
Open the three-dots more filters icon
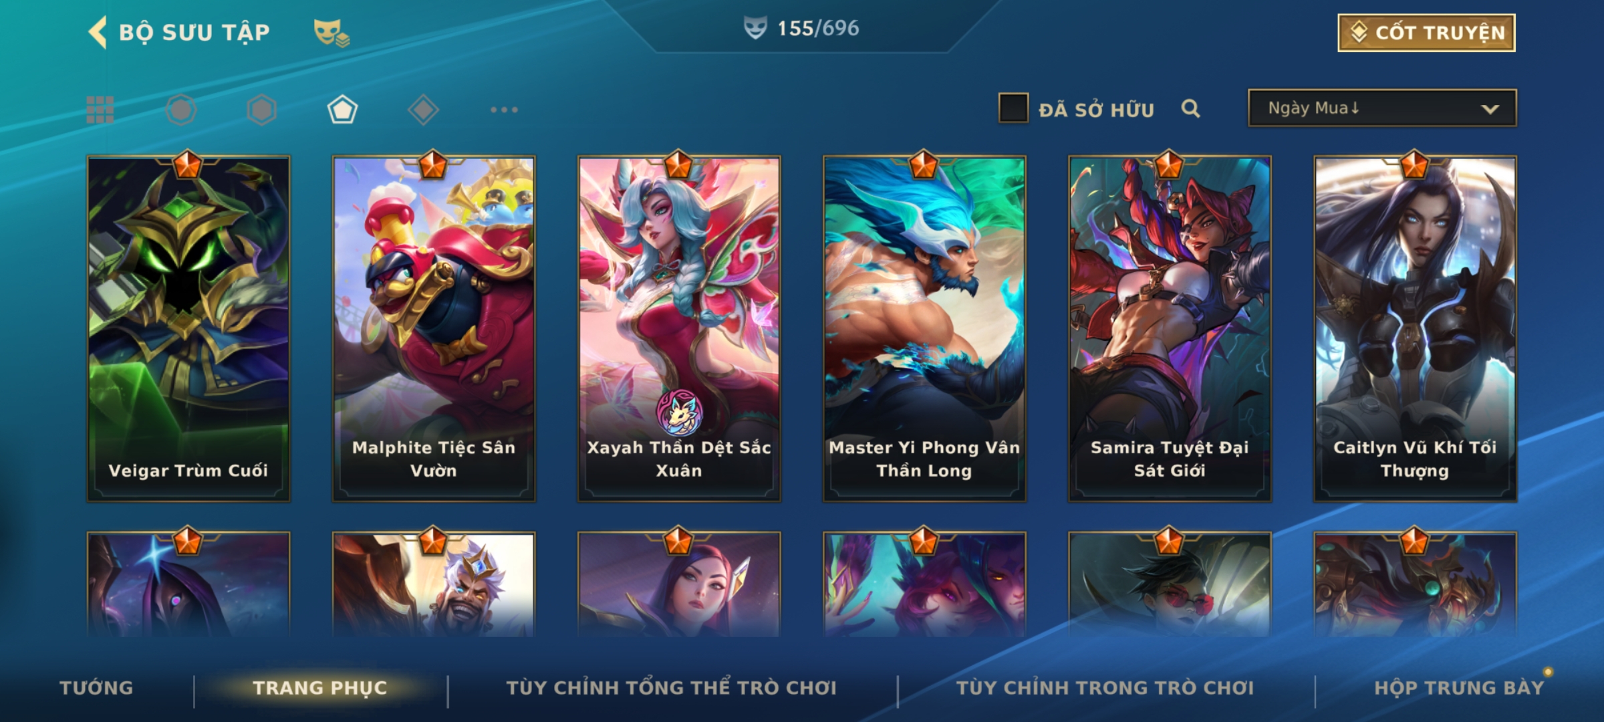click(504, 110)
